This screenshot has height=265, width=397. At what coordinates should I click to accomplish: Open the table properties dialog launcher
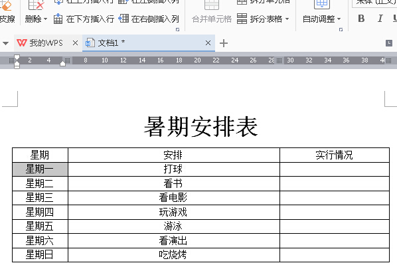(x=341, y=30)
